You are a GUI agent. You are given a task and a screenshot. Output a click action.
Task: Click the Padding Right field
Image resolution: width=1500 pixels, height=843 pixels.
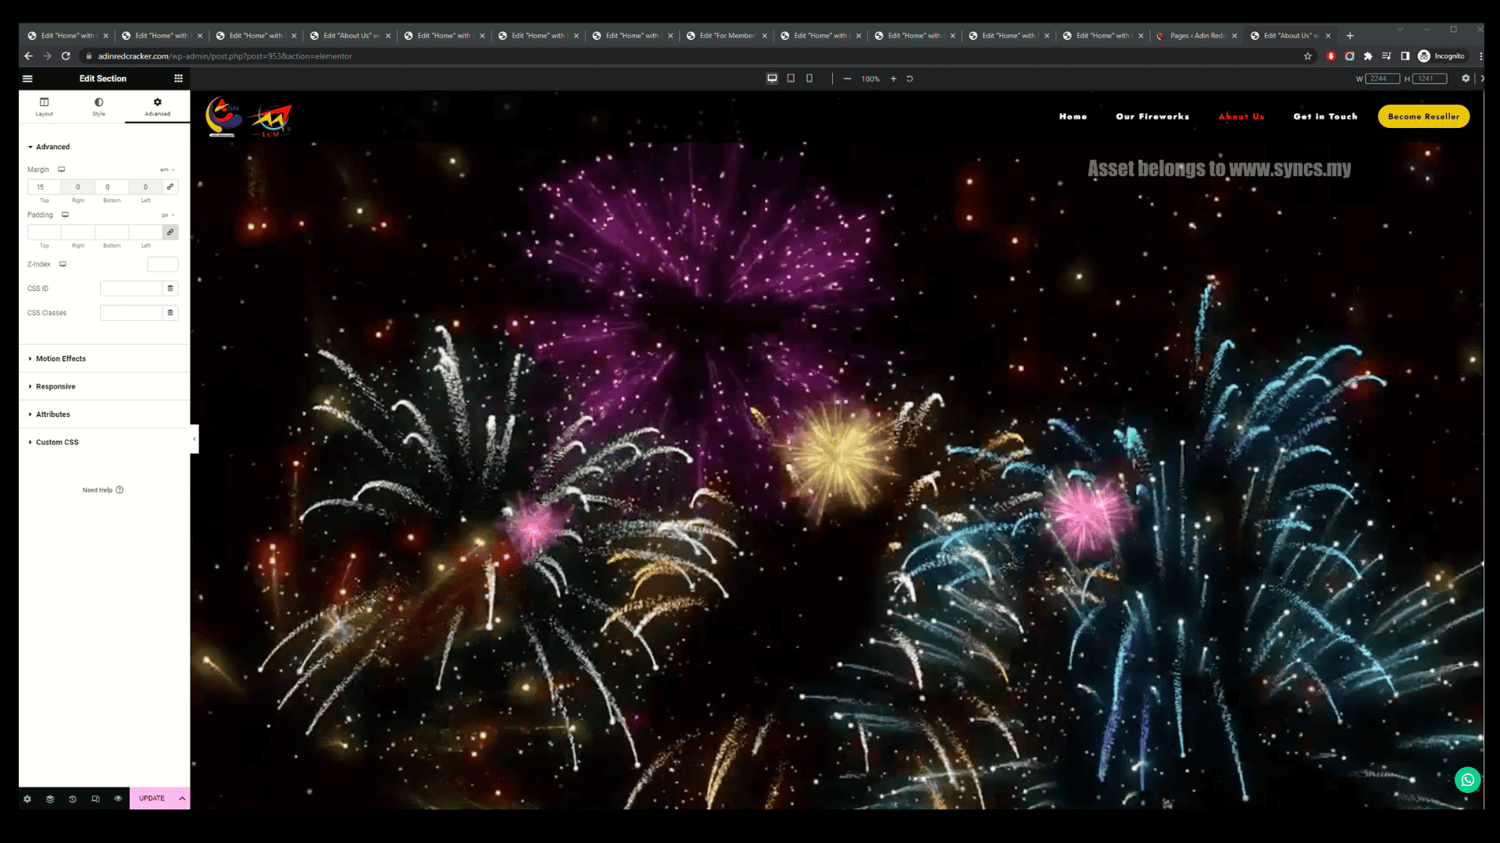pyautogui.click(x=78, y=232)
